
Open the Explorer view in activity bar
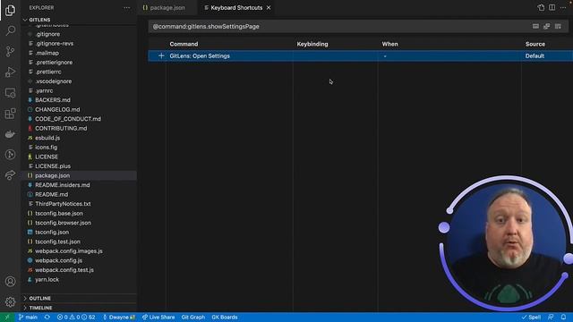tap(10, 10)
